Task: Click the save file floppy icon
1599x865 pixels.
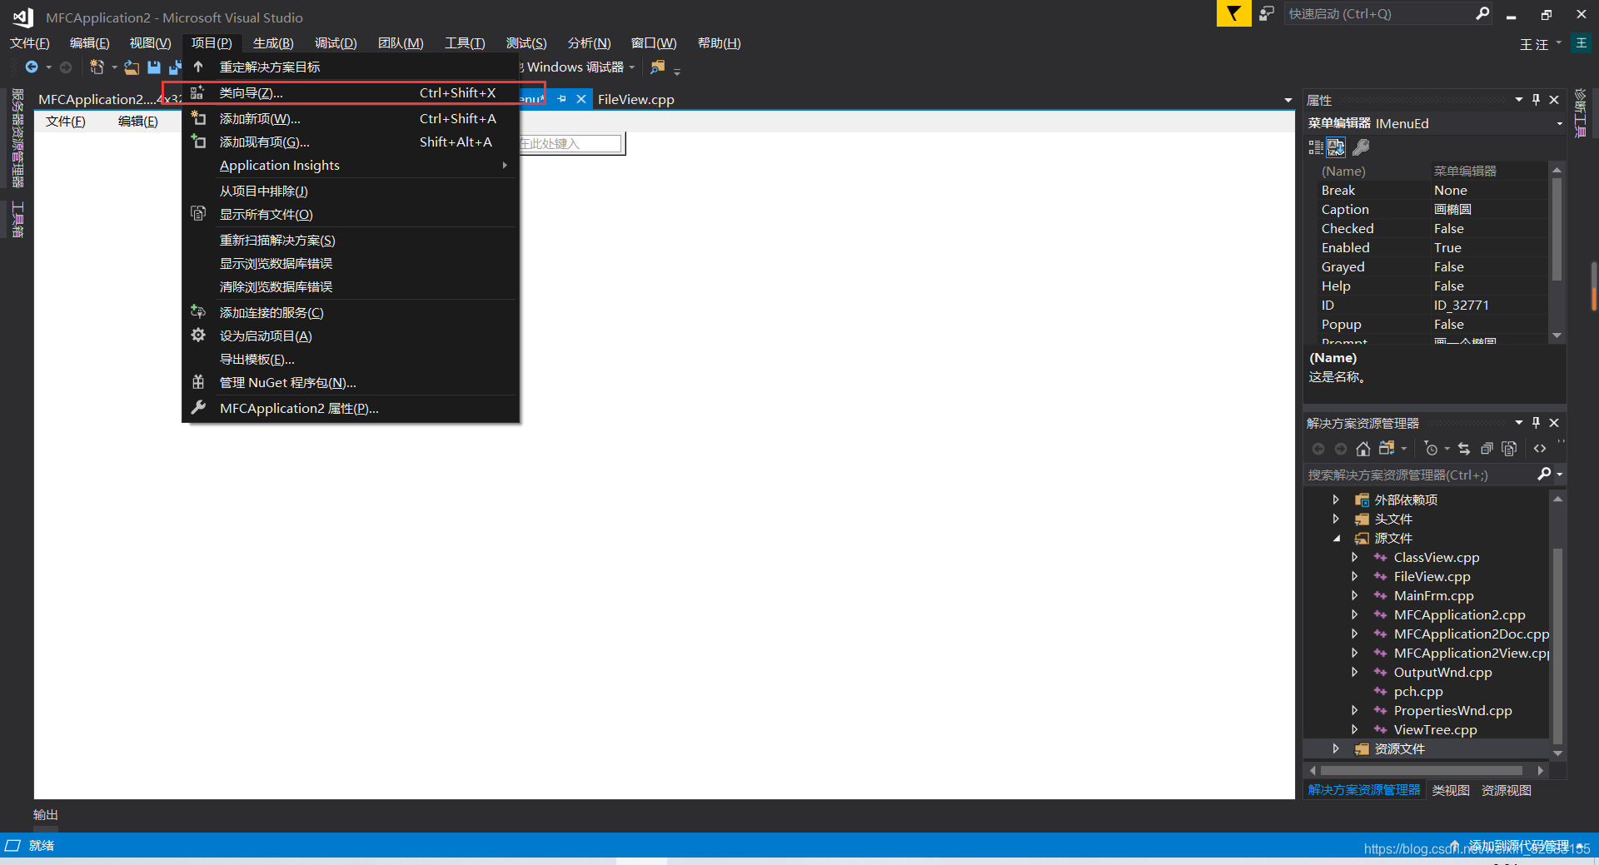Action: (x=154, y=67)
